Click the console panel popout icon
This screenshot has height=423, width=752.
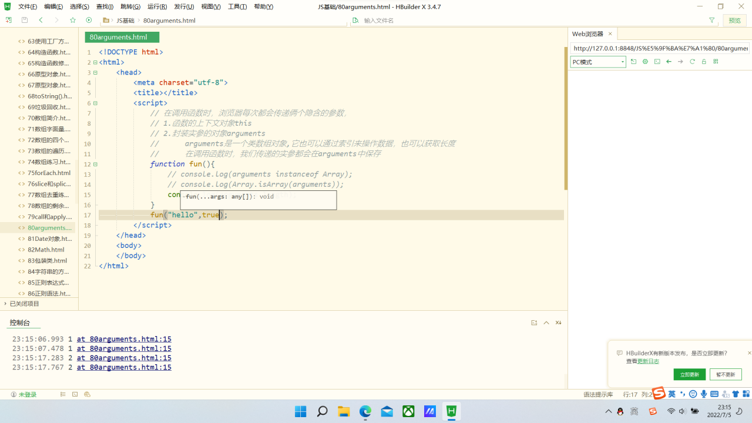[x=534, y=323]
